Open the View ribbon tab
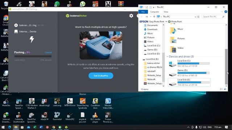232x130 pixels. (166, 12)
